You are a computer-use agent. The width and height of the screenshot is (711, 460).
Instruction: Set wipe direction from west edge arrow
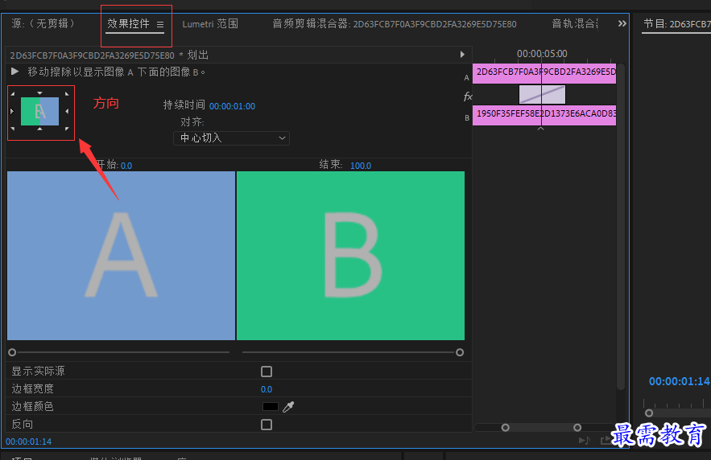tap(12, 111)
